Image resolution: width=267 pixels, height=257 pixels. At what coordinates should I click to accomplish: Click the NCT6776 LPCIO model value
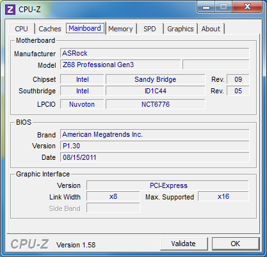[156, 104]
